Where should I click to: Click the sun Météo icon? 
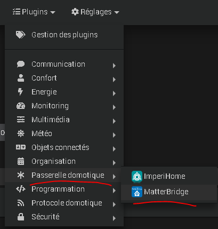[21, 133]
